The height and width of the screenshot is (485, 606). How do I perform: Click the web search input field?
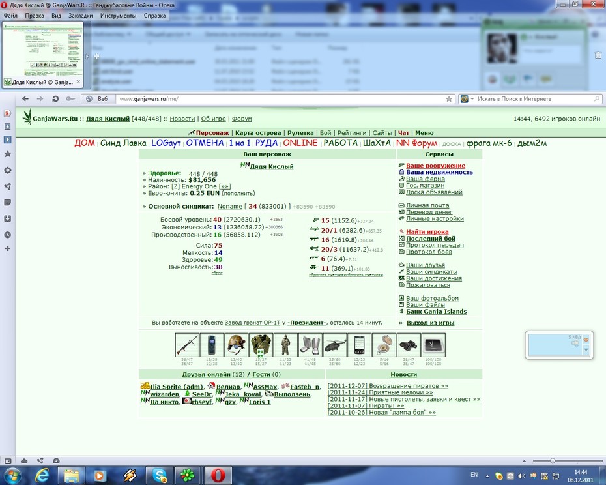pos(535,99)
